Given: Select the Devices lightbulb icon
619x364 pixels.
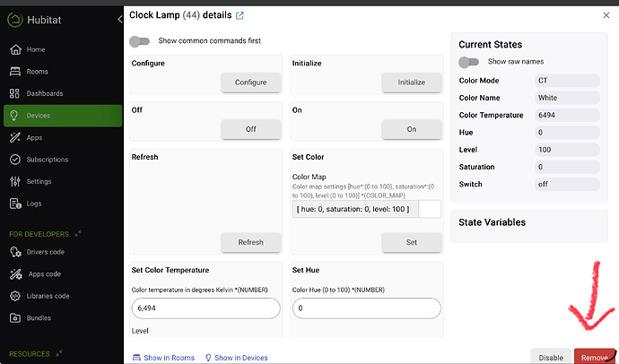Looking at the screenshot, I should click(14, 116).
